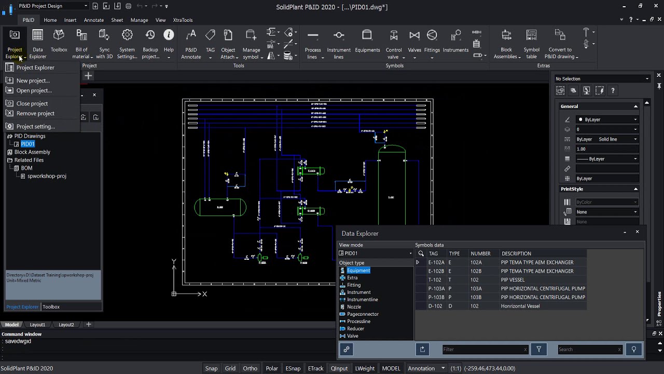Click the Data Explorer search magnifier icon
664x374 pixels.
633,350
